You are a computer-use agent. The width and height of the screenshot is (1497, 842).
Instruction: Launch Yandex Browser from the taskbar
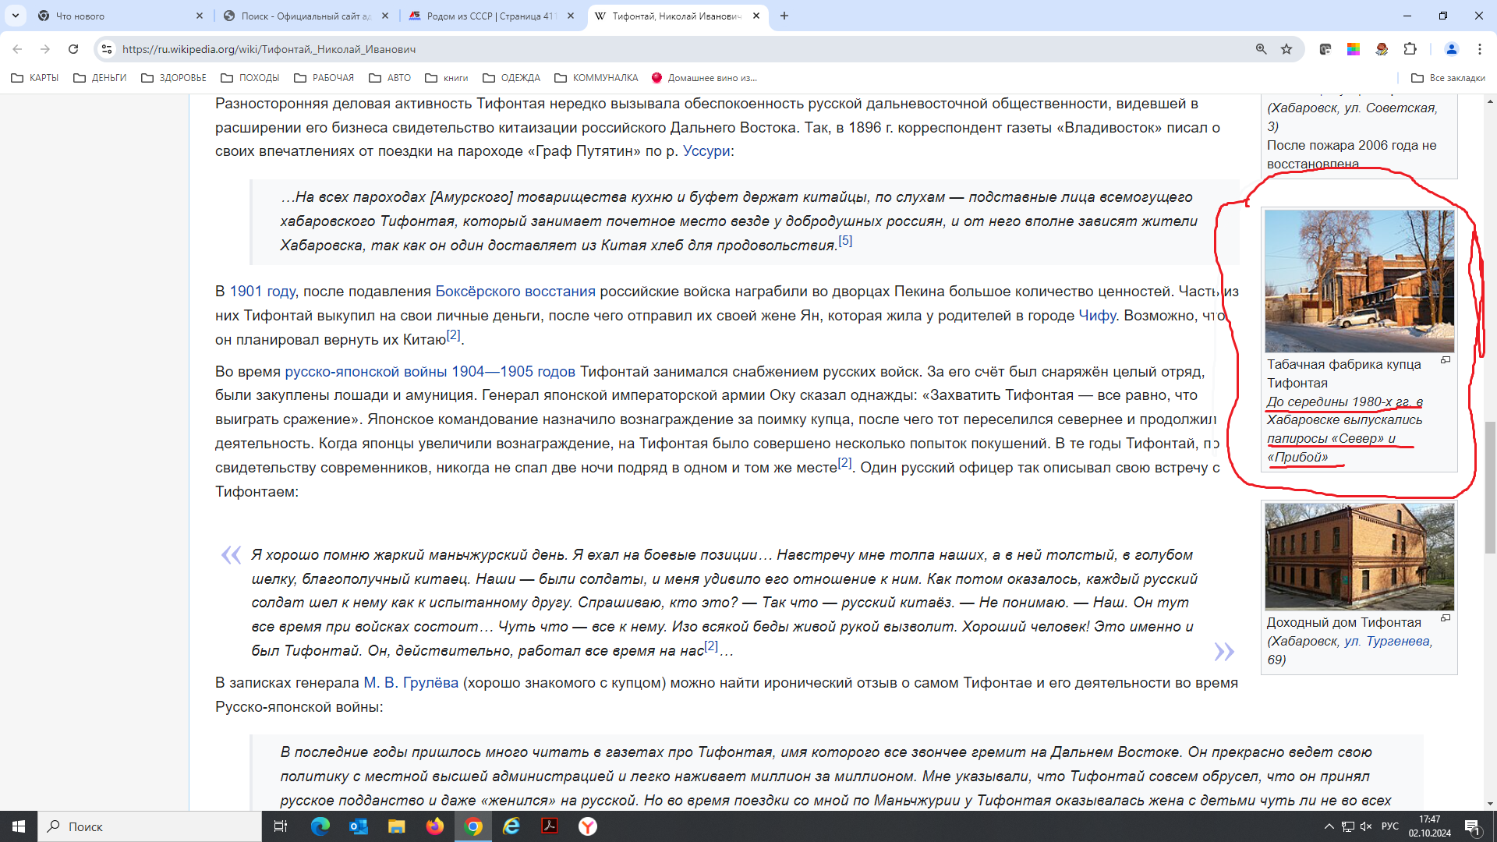click(x=588, y=826)
